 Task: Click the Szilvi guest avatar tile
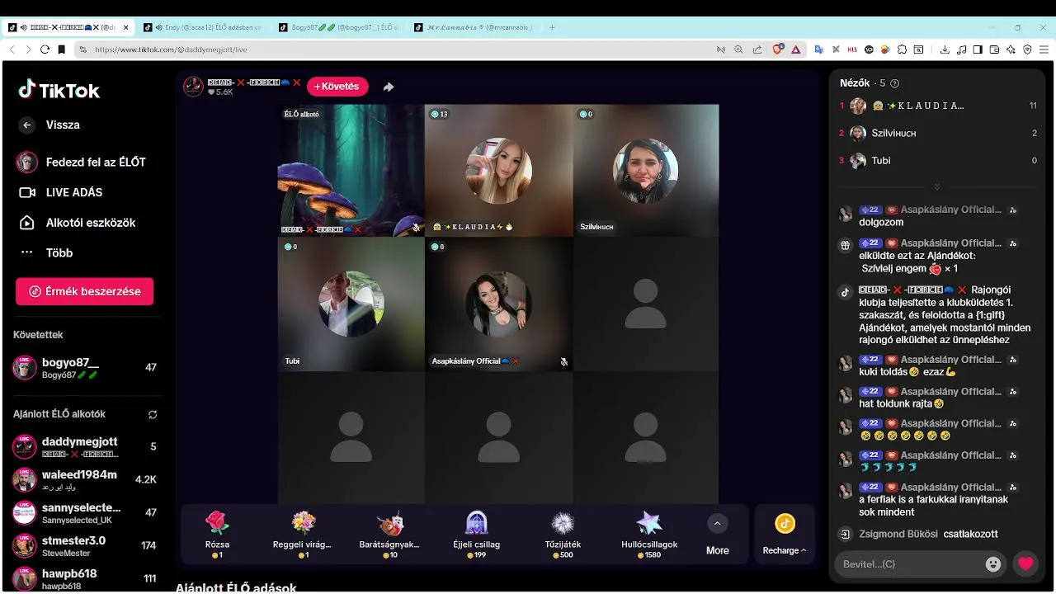(645, 170)
